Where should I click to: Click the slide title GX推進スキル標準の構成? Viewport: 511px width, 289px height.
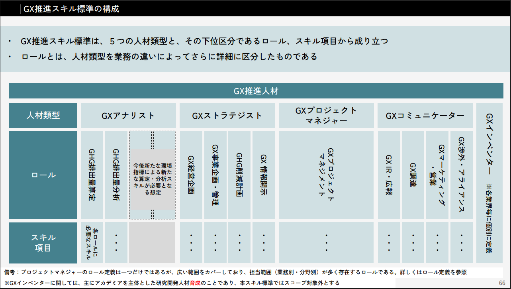(71, 9)
